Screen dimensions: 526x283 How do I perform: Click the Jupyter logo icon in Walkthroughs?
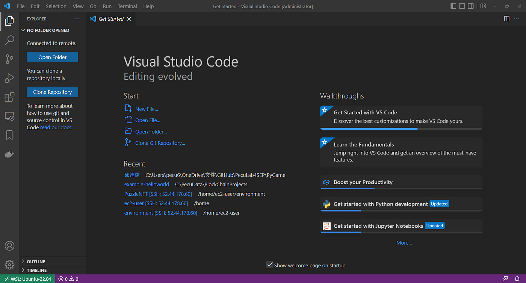tap(326, 226)
